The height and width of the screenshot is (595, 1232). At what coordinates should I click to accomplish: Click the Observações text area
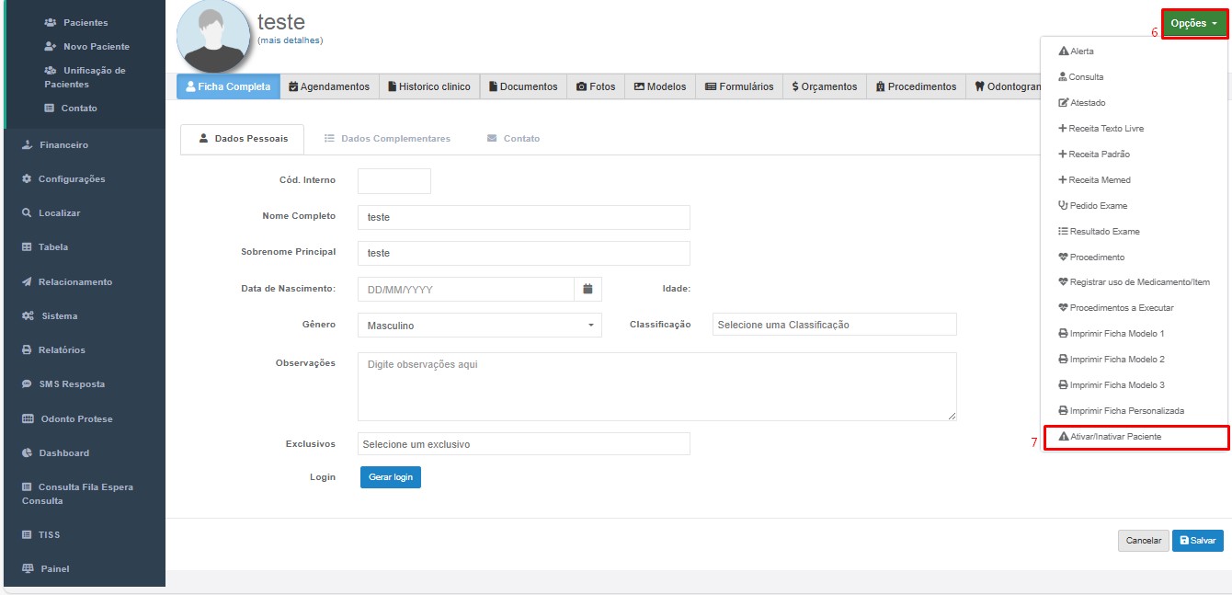tap(656, 386)
